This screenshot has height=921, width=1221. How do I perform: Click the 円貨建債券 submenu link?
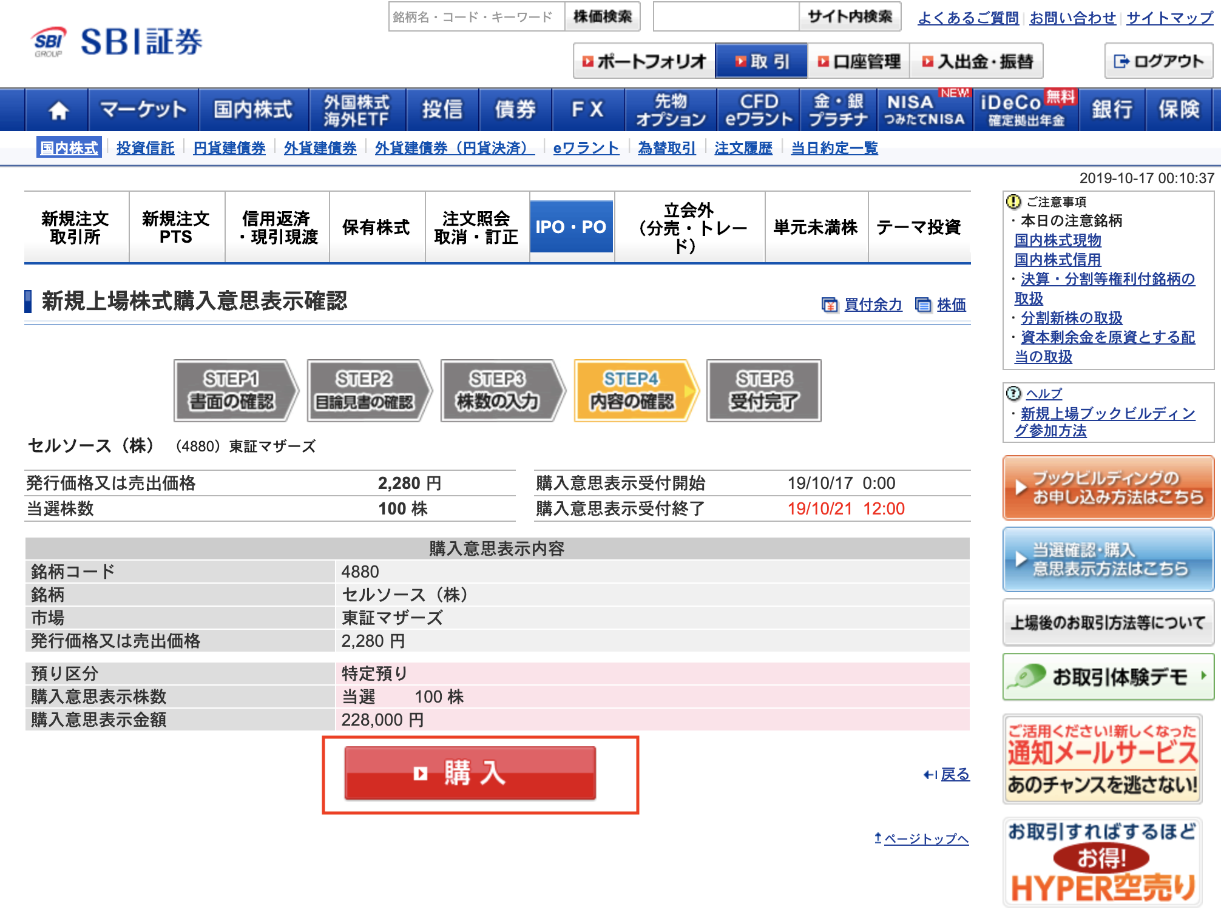click(x=229, y=148)
